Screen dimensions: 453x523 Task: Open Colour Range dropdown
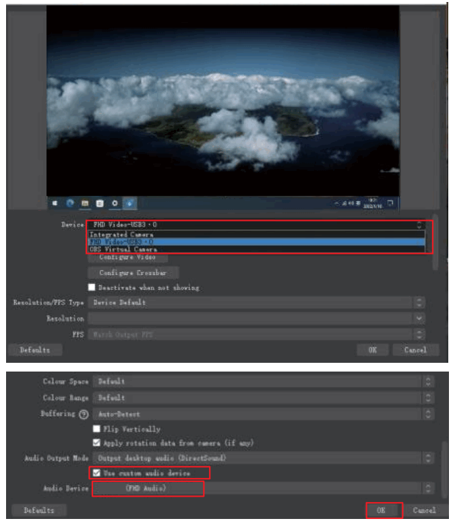264,398
